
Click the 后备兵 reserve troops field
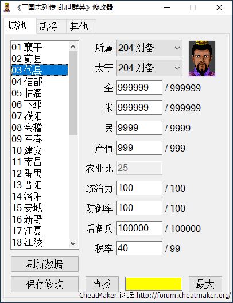pyautogui.click(x=139, y=228)
